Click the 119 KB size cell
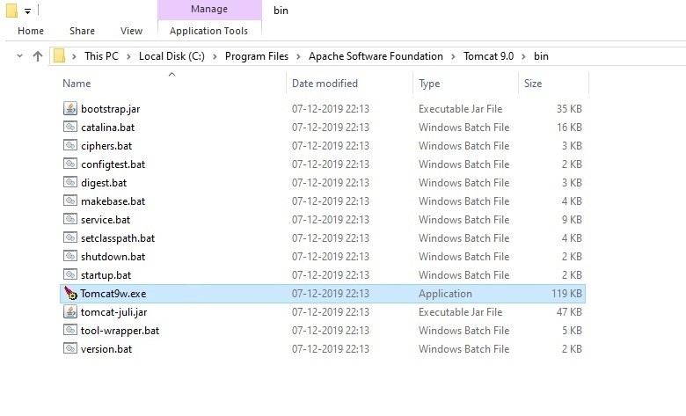 point(566,294)
